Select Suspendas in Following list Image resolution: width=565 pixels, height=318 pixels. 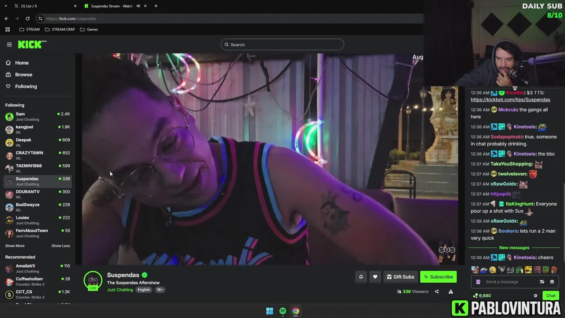pos(38,181)
